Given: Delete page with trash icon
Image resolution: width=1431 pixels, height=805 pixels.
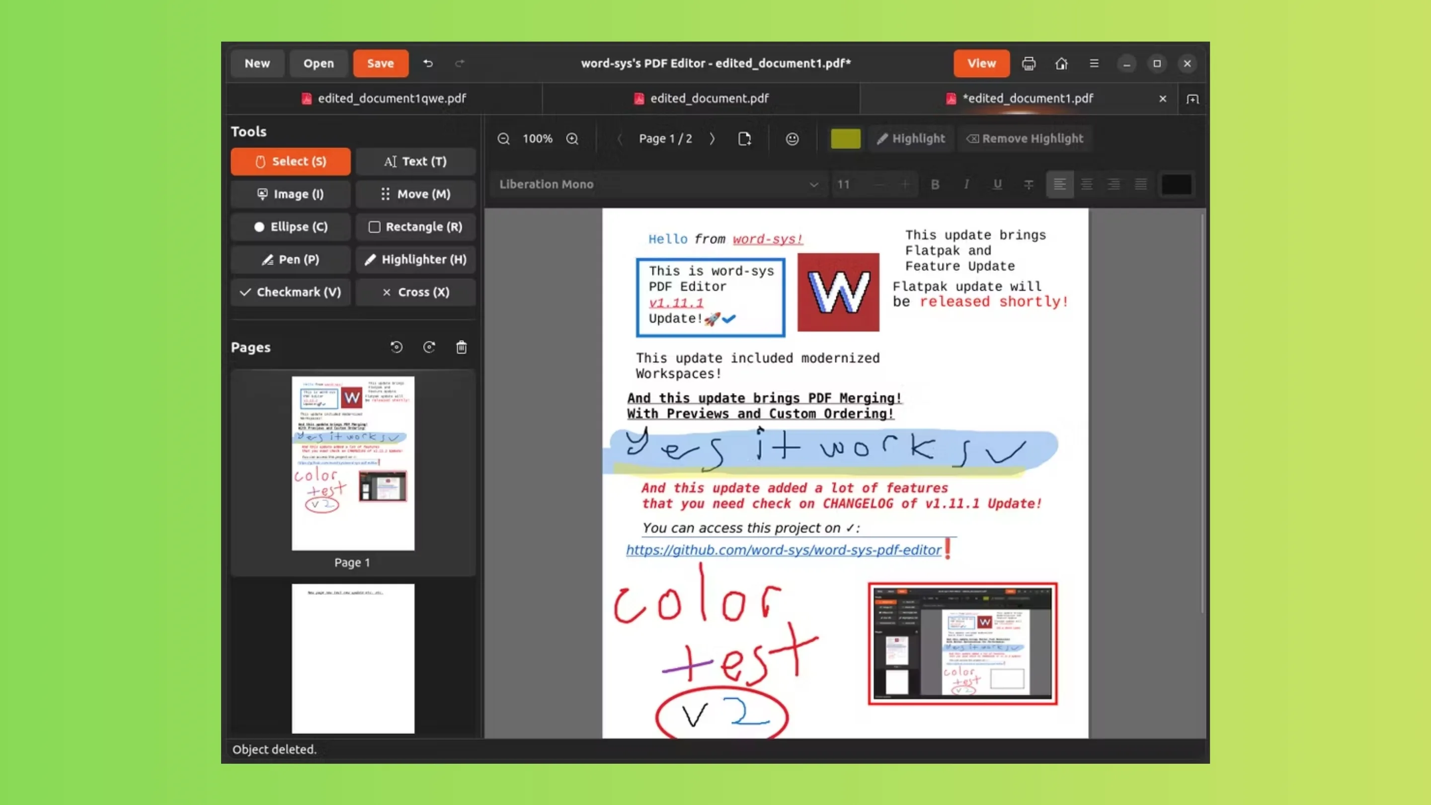Looking at the screenshot, I should click(x=461, y=347).
